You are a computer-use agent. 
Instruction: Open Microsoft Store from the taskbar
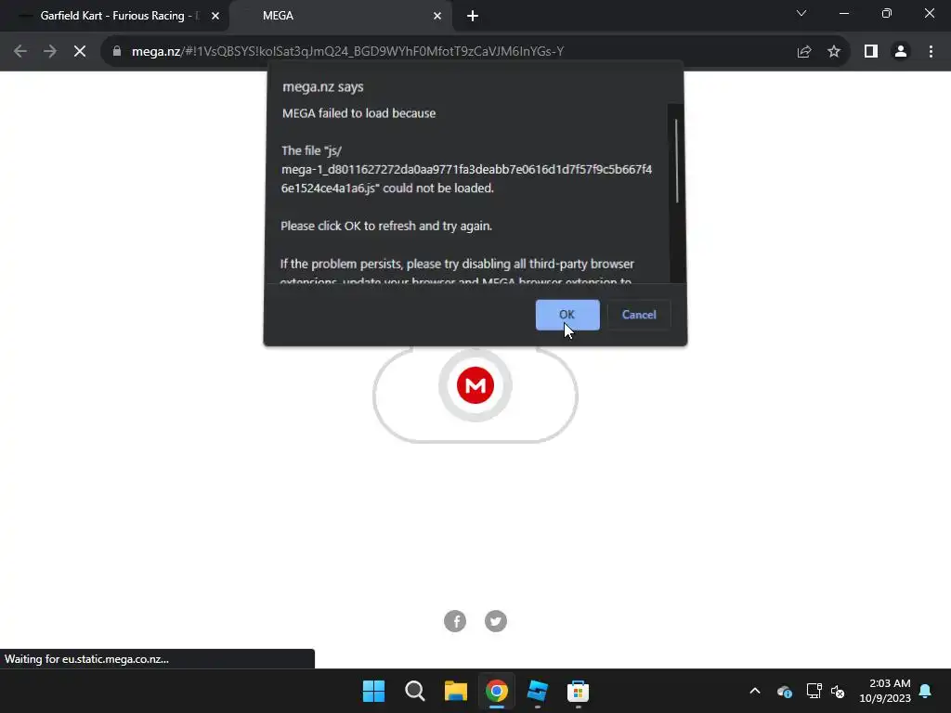(578, 691)
